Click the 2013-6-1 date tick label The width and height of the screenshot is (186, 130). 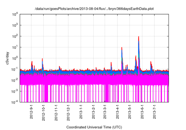(142, 112)
